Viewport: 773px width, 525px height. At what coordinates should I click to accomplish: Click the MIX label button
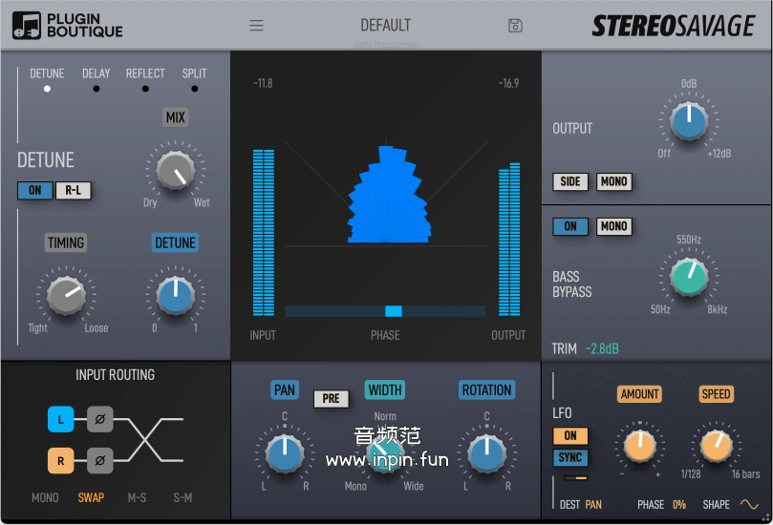tap(176, 117)
